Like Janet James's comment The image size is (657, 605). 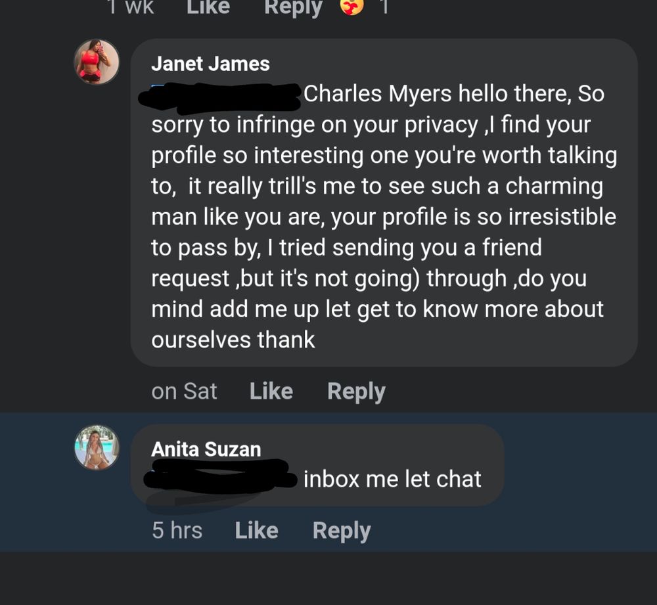pos(271,392)
